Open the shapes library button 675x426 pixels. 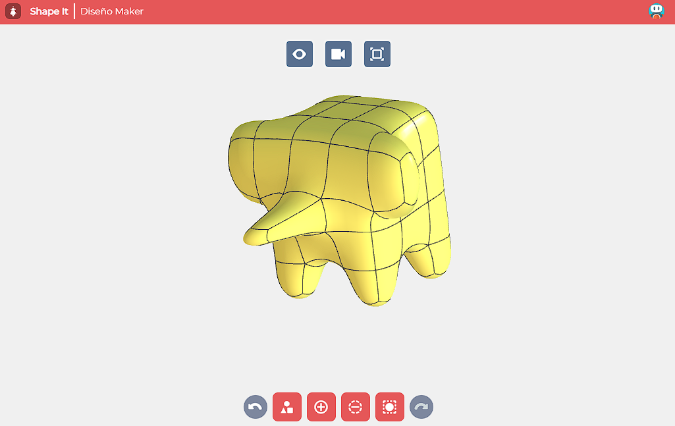(287, 407)
